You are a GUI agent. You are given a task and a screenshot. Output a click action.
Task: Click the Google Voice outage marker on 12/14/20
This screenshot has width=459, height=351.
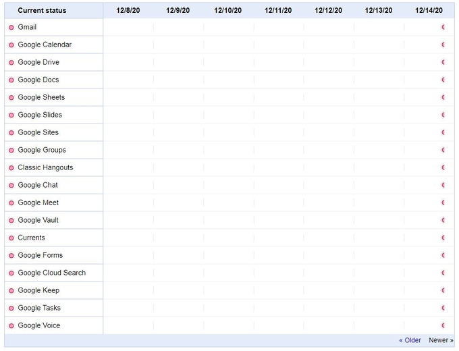pyautogui.click(x=443, y=325)
